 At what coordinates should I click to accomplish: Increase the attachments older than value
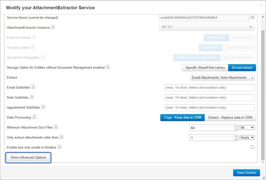point(236,136)
